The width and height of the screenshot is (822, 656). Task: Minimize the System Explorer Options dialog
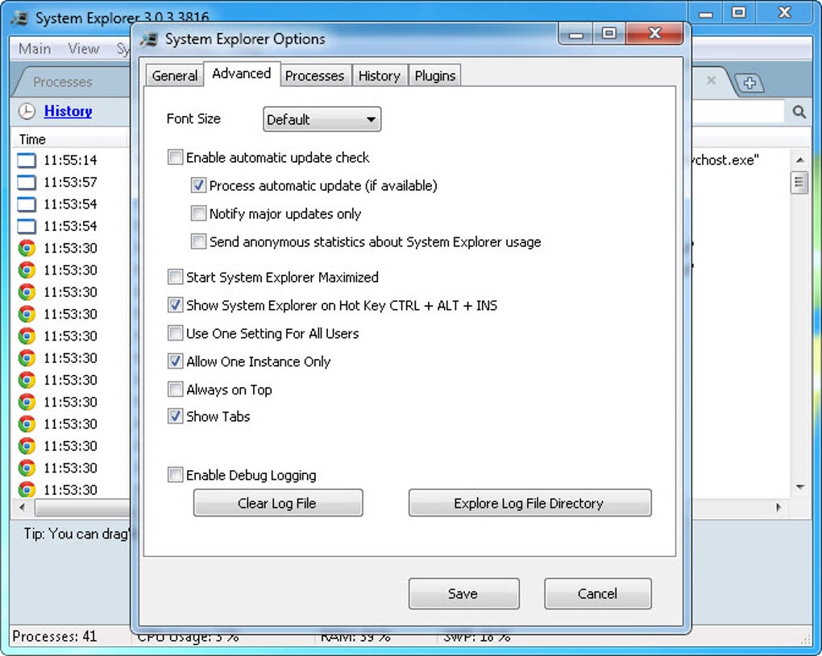575,35
